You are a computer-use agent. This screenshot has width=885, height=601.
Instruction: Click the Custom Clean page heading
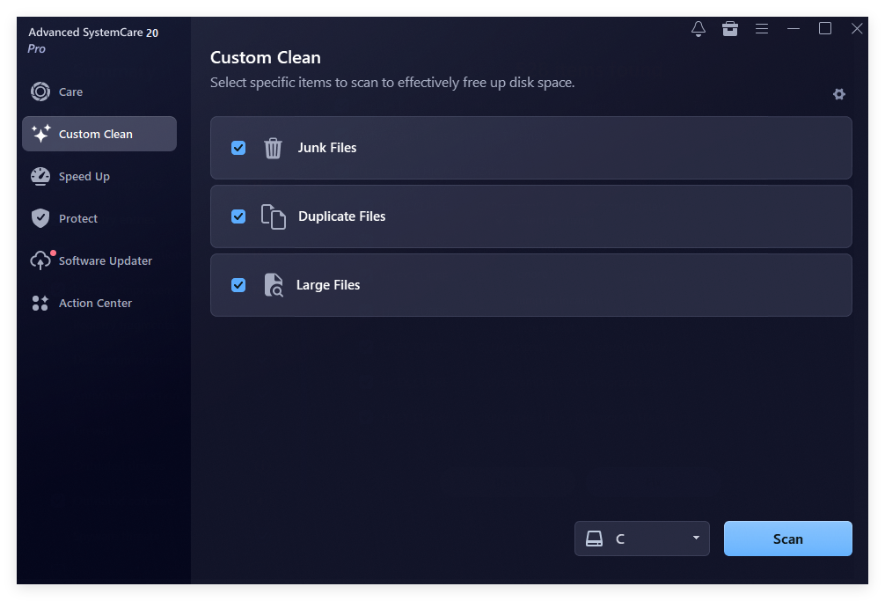(266, 57)
